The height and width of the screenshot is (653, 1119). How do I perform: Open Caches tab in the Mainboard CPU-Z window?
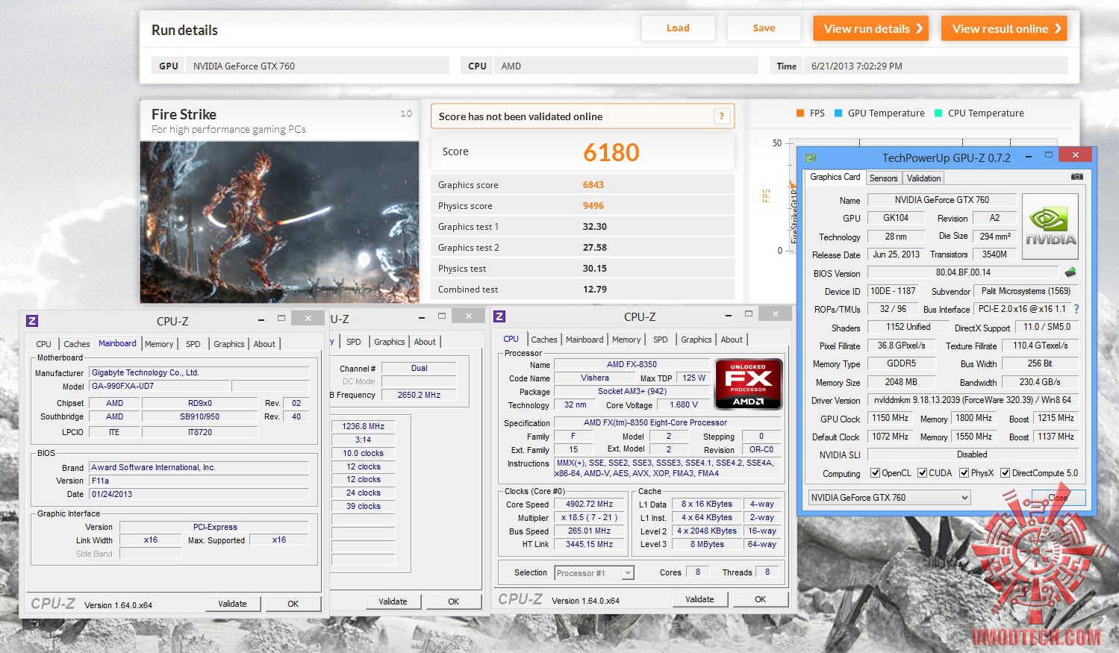(x=77, y=344)
